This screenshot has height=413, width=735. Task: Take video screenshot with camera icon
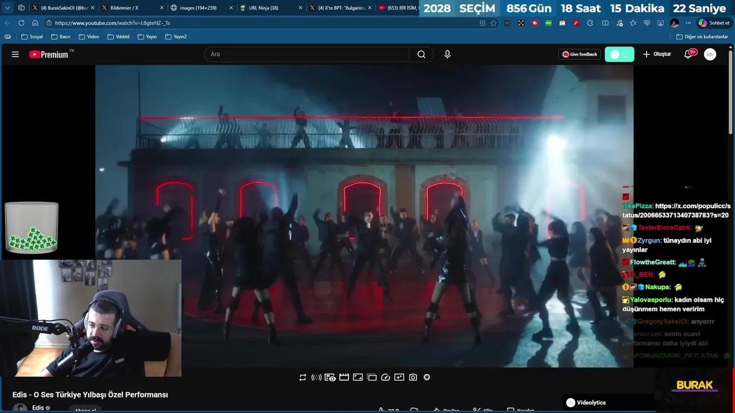click(413, 377)
